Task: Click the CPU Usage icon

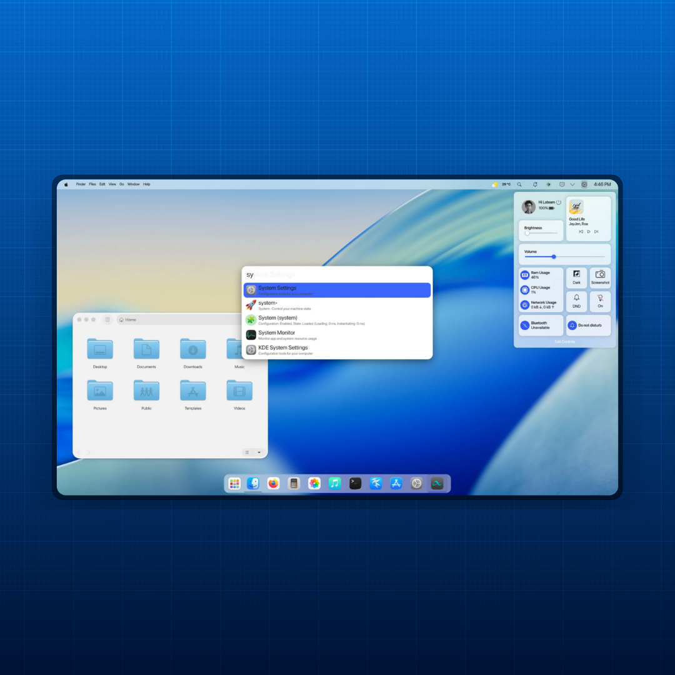Action: 525,290
